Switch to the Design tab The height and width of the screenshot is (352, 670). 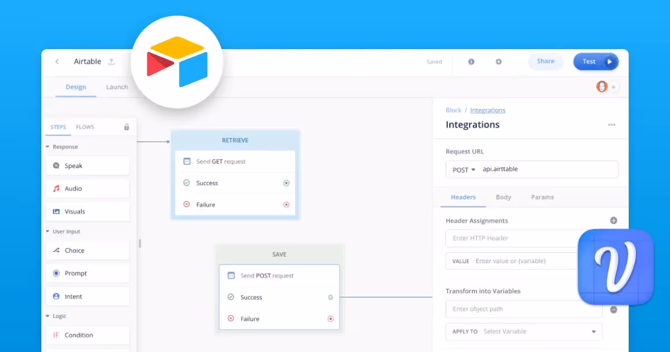tap(76, 87)
